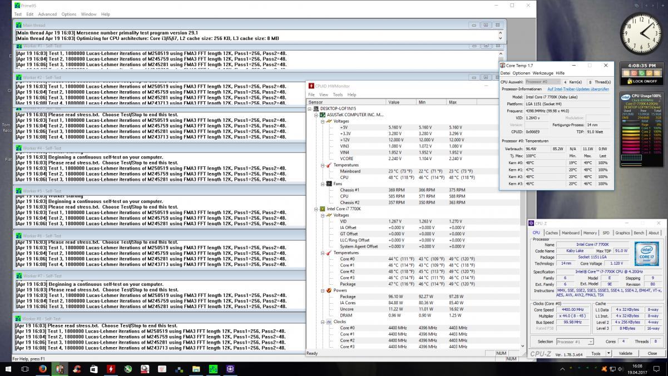Screen dimensions: 668x376
Task: Collapse Intel Core i7 7700K node
Action: 317,209
